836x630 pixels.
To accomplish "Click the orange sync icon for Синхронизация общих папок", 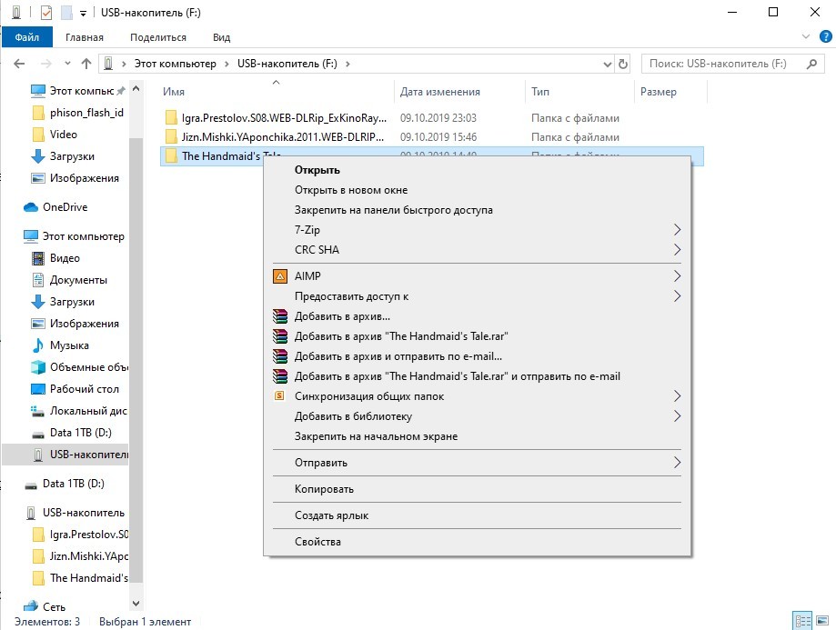I will pyautogui.click(x=280, y=396).
